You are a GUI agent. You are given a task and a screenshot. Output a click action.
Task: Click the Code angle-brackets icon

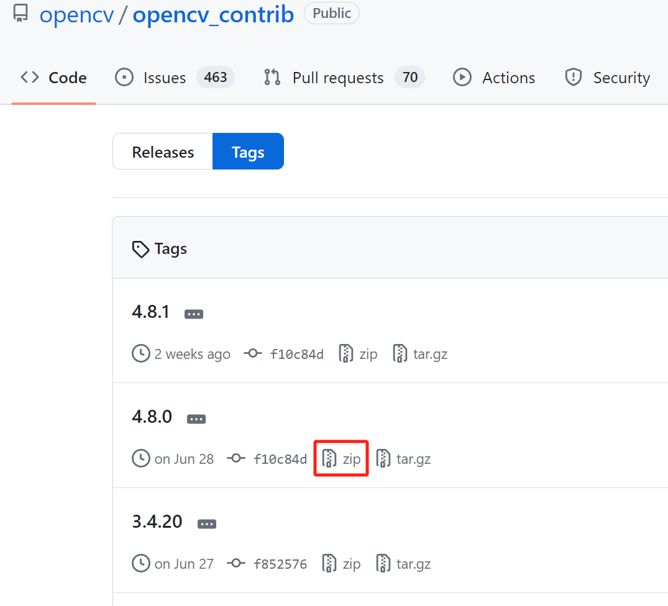(30, 78)
